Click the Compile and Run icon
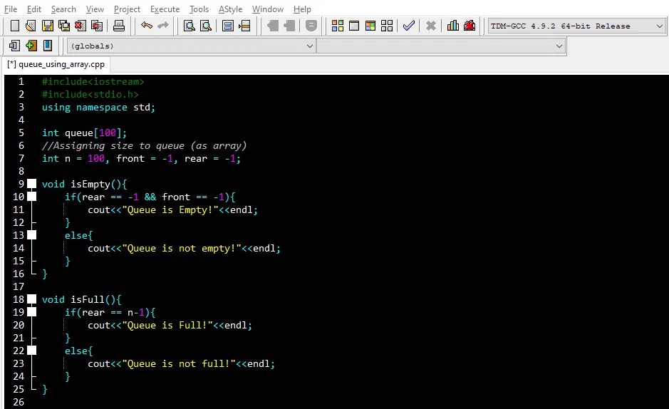Image resolution: width=669 pixels, height=409 pixels. point(370,26)
